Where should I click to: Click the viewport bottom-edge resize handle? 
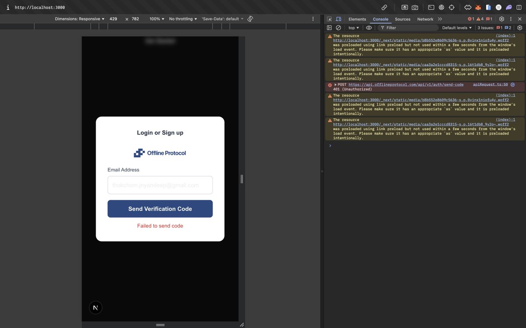(x=160, y=325)
